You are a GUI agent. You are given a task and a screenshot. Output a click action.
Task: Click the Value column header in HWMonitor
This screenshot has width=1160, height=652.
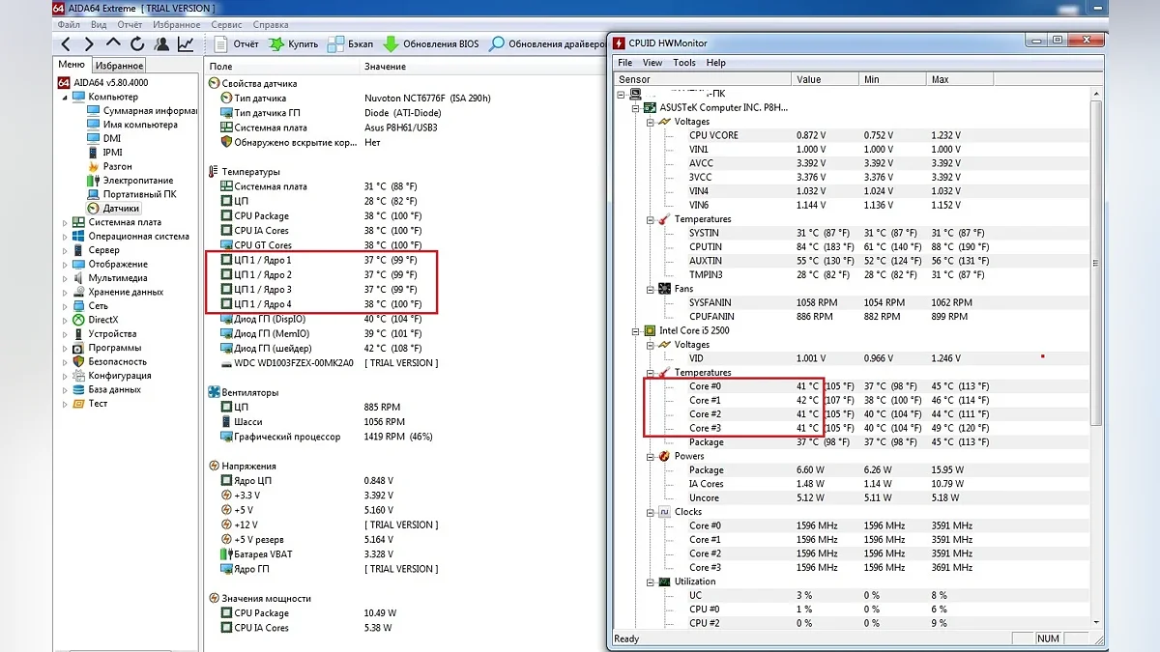click(826, 79)
